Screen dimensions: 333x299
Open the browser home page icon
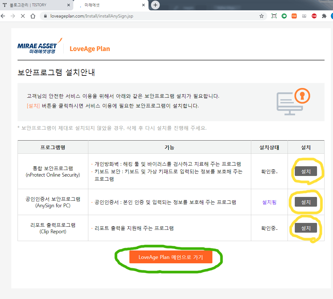point(33,16)
